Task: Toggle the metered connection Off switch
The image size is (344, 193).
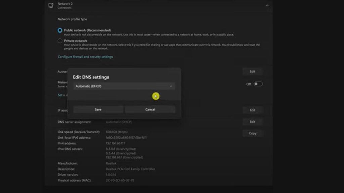Action: tap(258, 84)
